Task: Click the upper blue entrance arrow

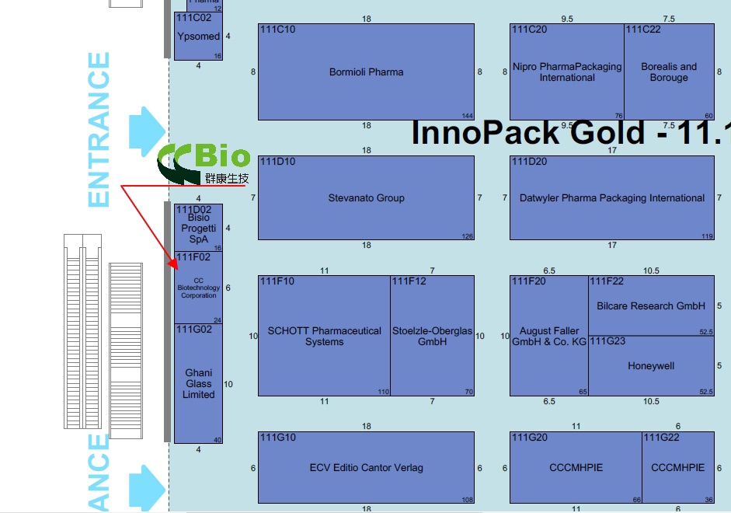Action: [x=147, y=131]
